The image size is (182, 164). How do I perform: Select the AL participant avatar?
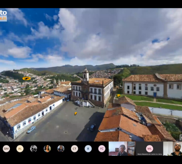[x=20, y=149]
